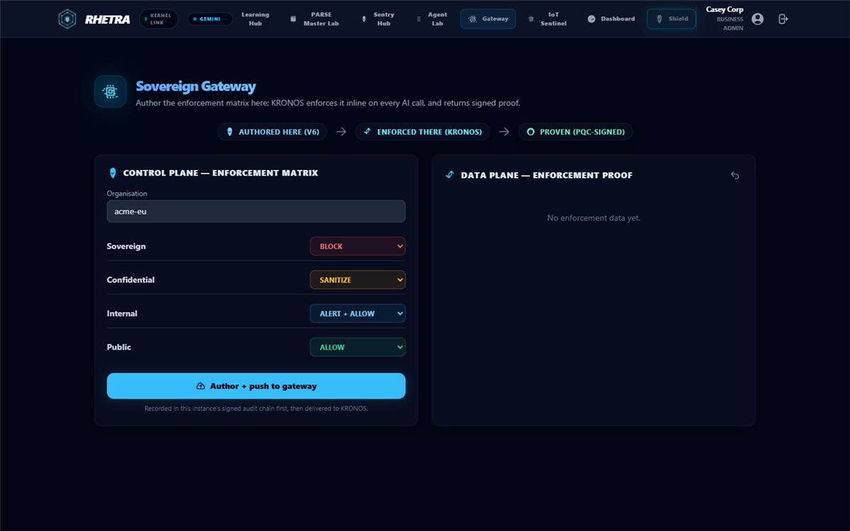The height and width of the screenshot is (531, 850).
Task: Click the Casey Corp account name
Action: (x=725, y=10)
